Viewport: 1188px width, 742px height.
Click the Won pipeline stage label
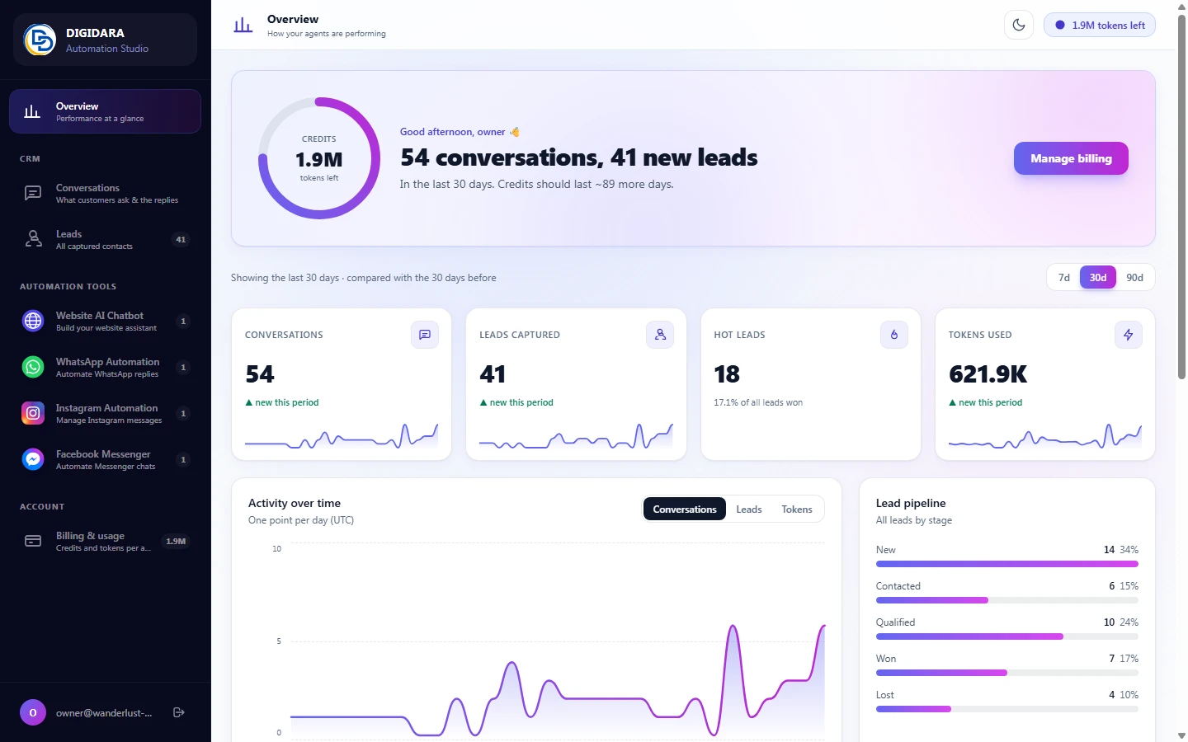coord(886,659)
